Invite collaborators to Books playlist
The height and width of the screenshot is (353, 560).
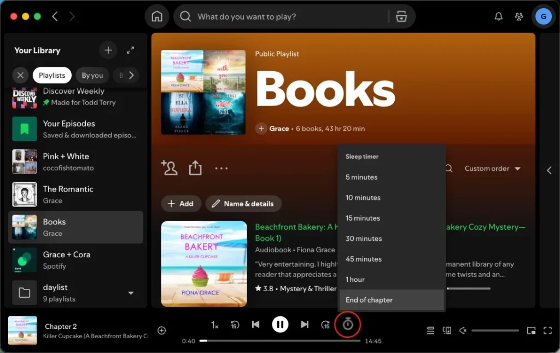point(170,168)
